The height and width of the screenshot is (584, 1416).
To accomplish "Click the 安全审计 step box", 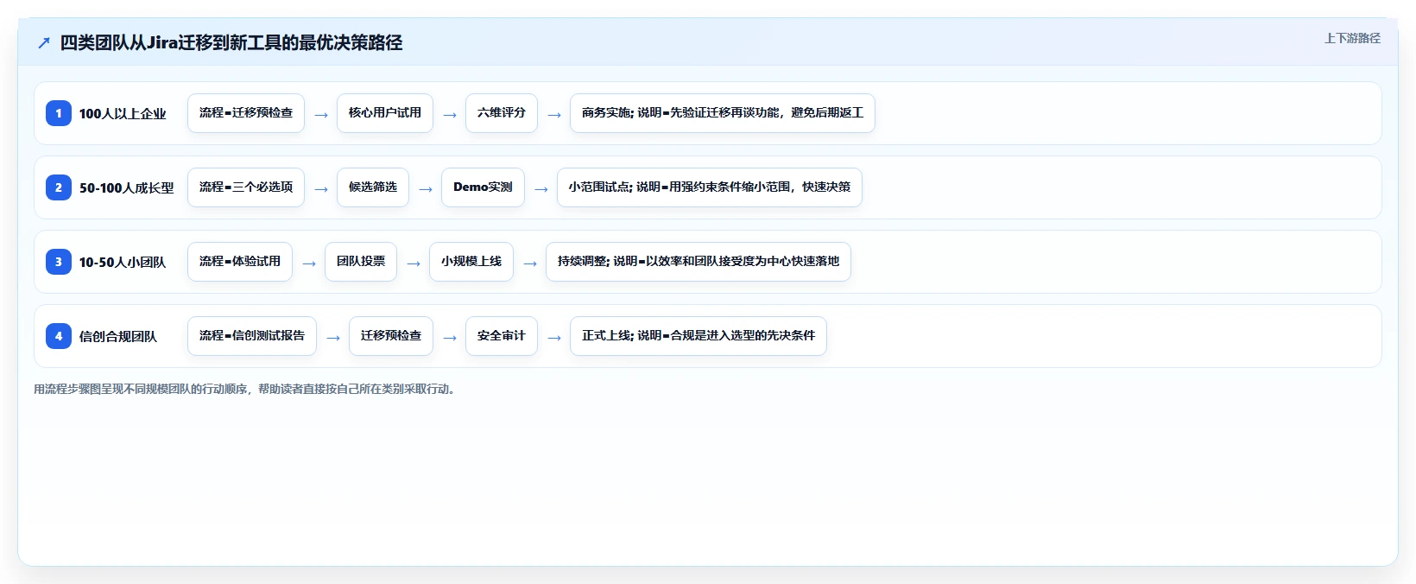I will pos(502,336).
